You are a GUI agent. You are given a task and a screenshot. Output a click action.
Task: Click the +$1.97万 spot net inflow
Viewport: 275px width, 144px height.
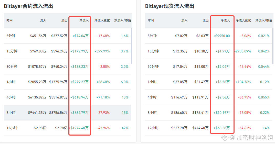pos(223,51)
